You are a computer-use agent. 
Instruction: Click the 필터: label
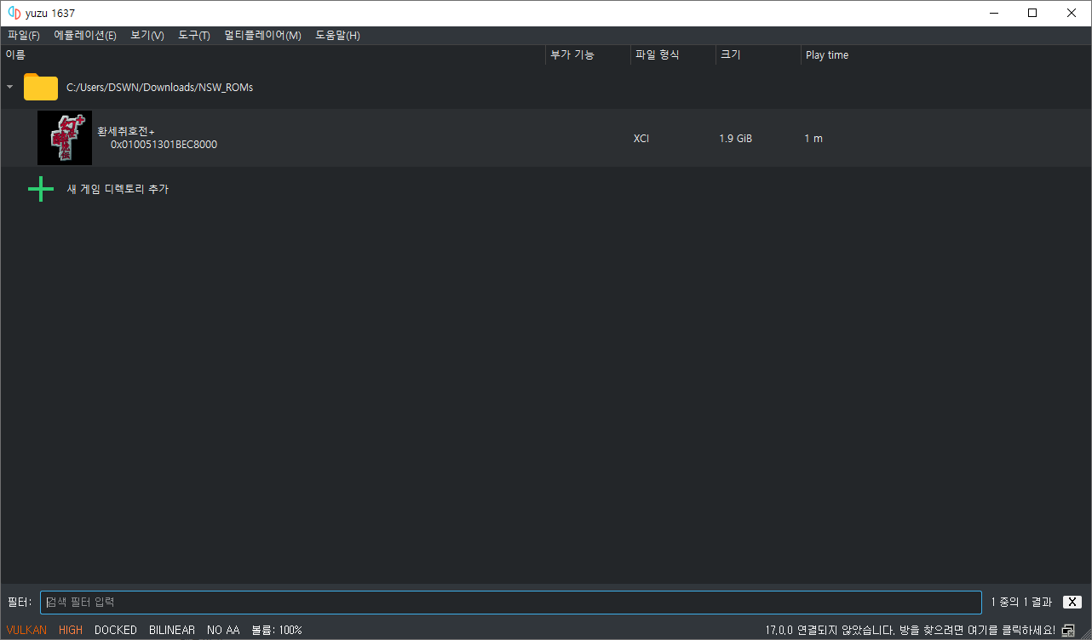(x=20, y=602)
